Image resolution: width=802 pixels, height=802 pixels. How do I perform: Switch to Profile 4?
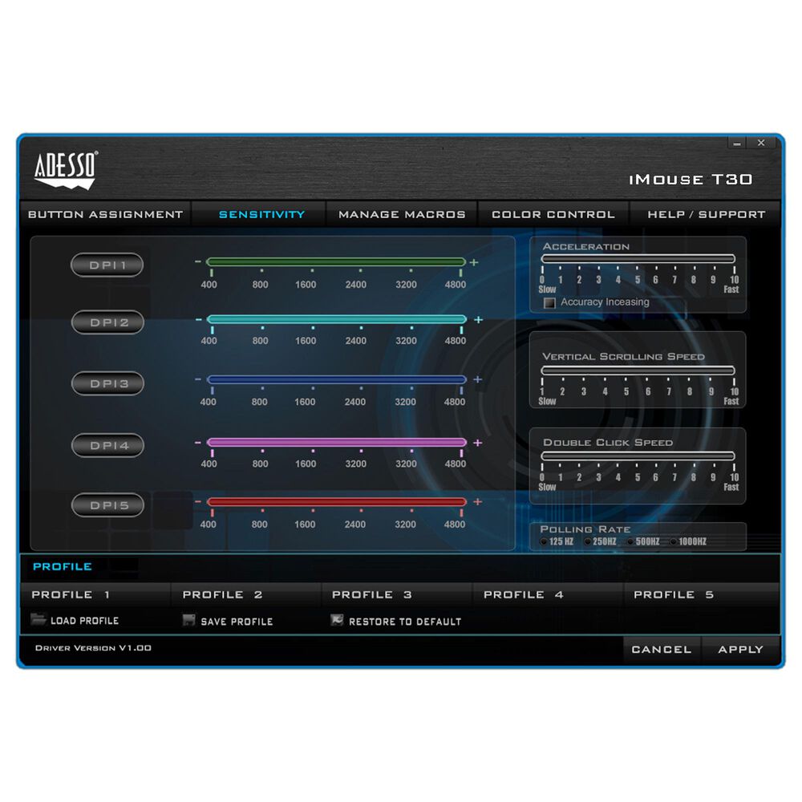point(548,594)
